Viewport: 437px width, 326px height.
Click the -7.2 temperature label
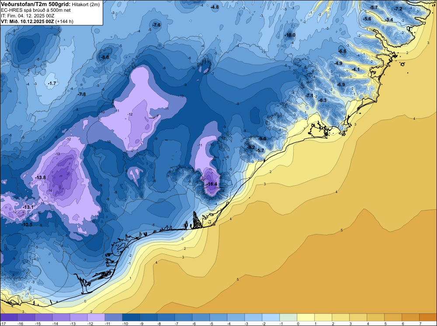(x=398, y=9)
